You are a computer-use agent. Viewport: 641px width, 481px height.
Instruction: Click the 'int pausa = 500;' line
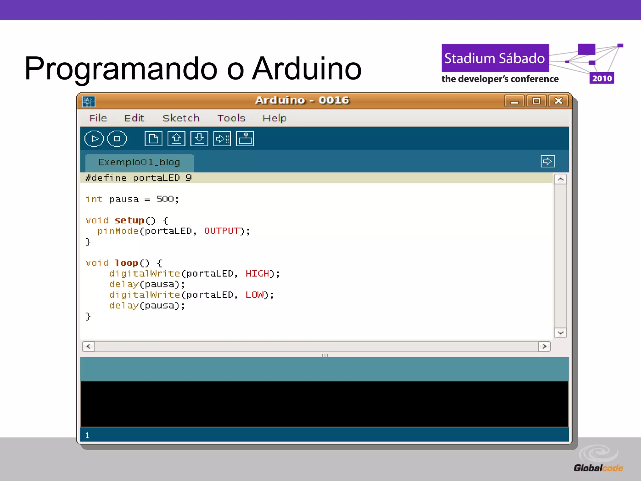tap(132, 199)
